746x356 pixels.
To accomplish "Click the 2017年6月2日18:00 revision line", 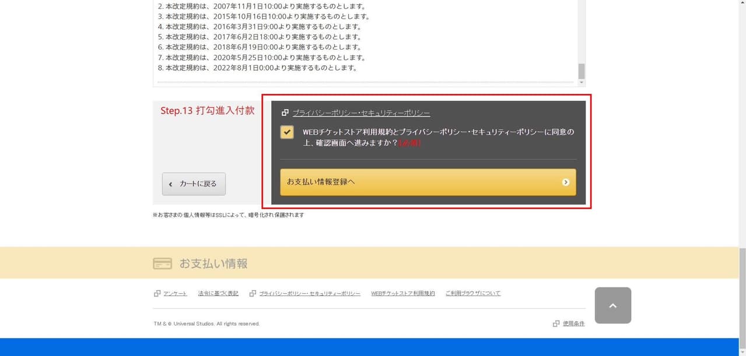I will point(260,37).
